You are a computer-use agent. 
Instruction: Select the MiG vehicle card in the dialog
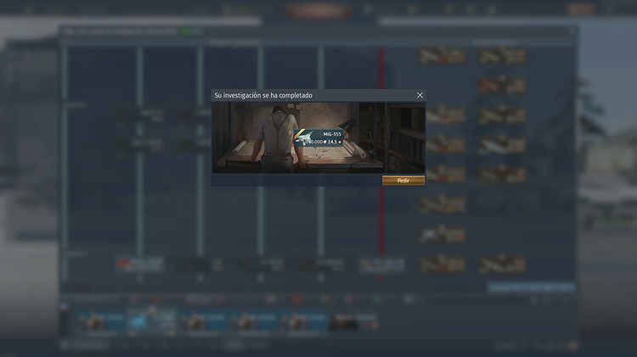(x=318, y=138)
